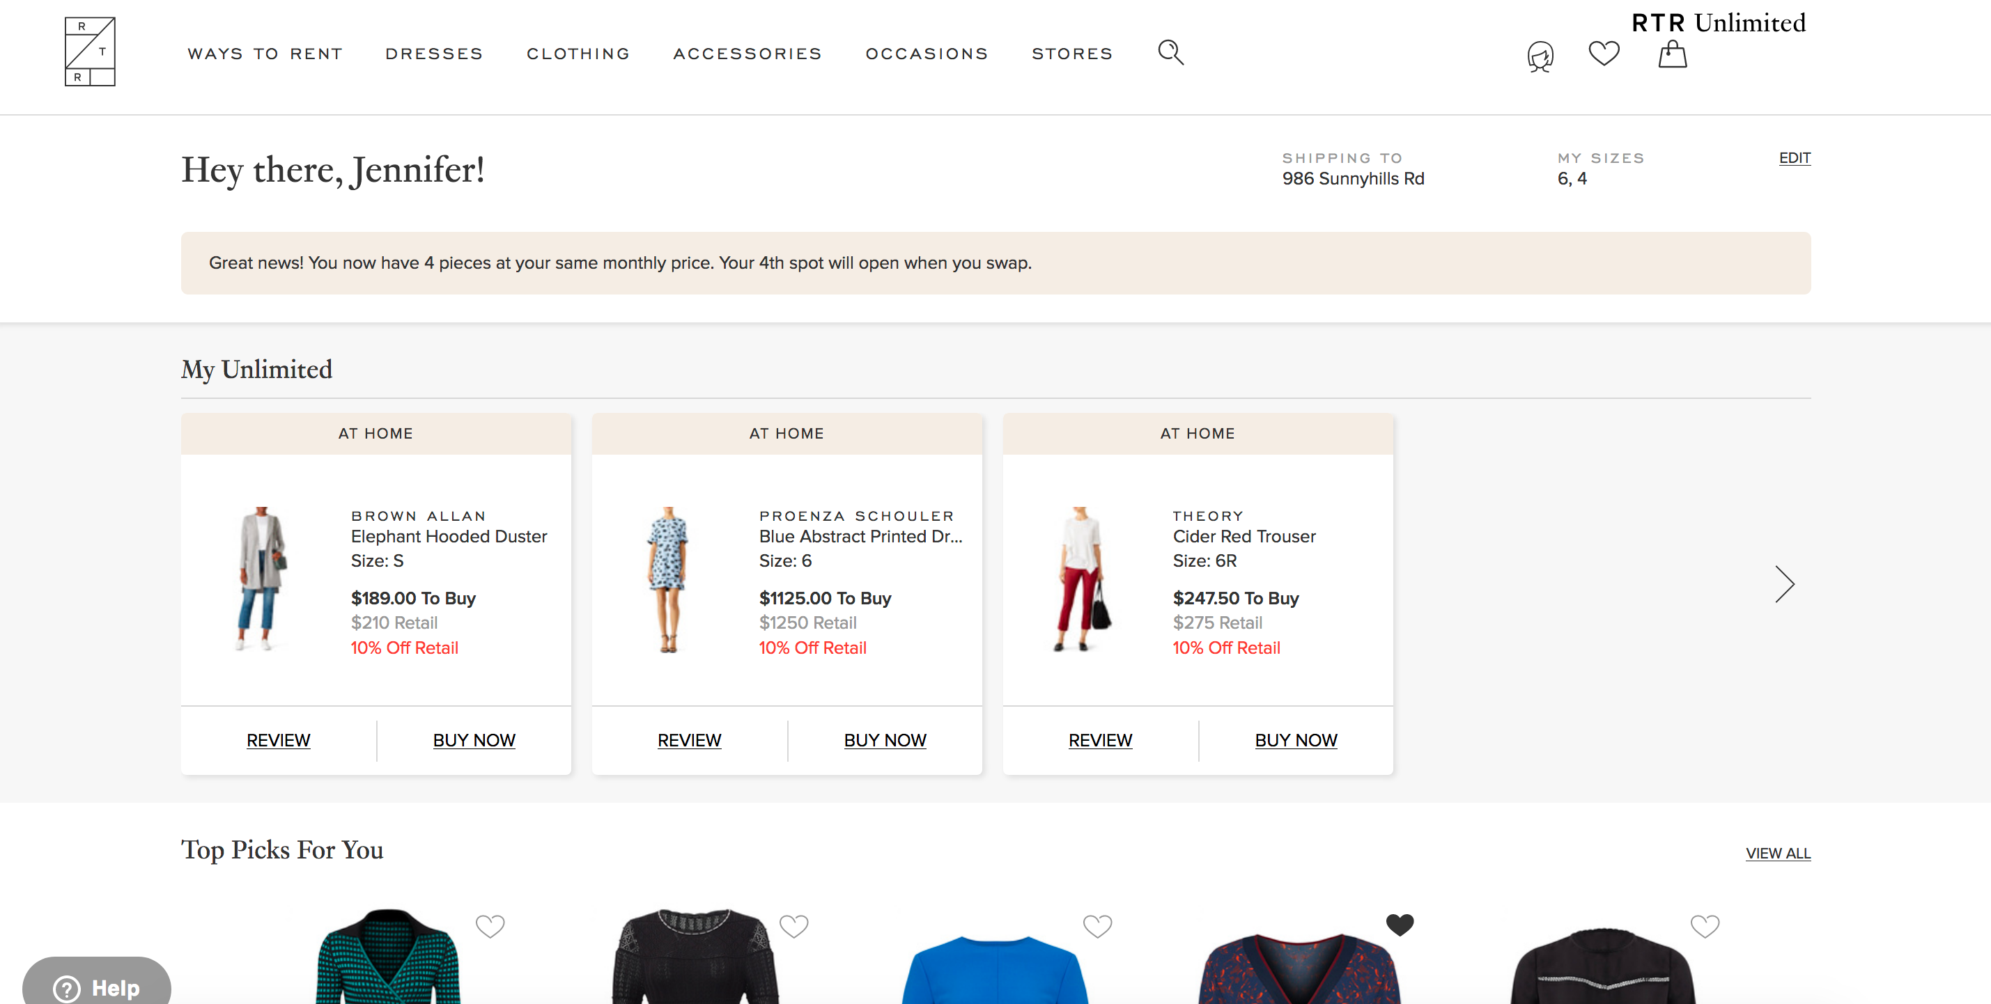Click the RTR Unlimited header link
This screenshot has height=1004, width=1991.
coord(1718,23)
